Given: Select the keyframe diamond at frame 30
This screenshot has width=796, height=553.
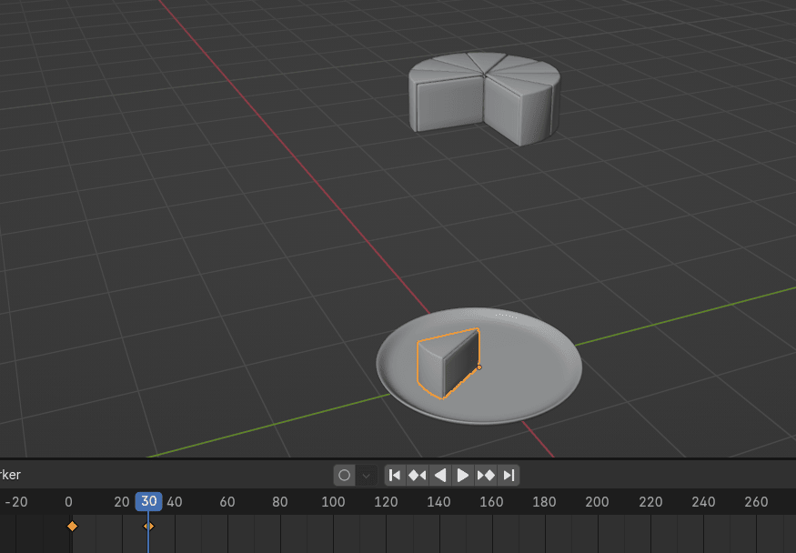Looking at the screenshot, I should pos(148,526).
